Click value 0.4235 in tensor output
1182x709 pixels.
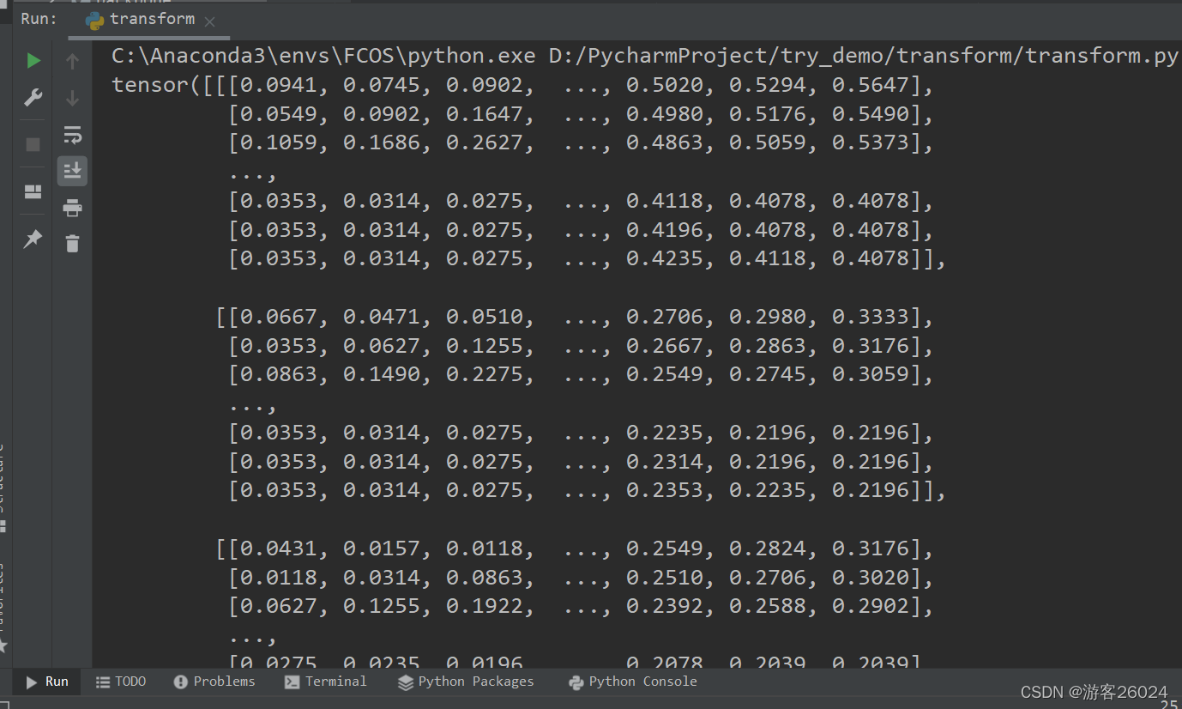pos(664,259)
